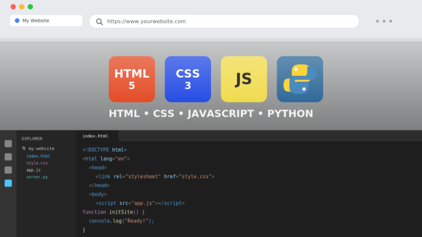Click the green maximize window dot

pyautogui.click(x=30, y=7)
